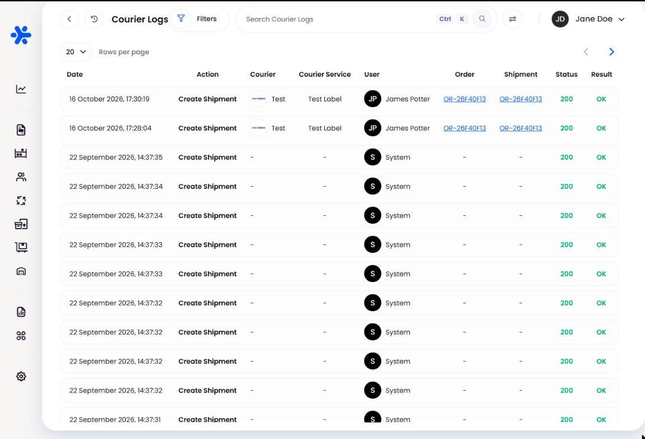
Task: Click the Date column header
Action: pyautogui.click(x=75, y=75)
